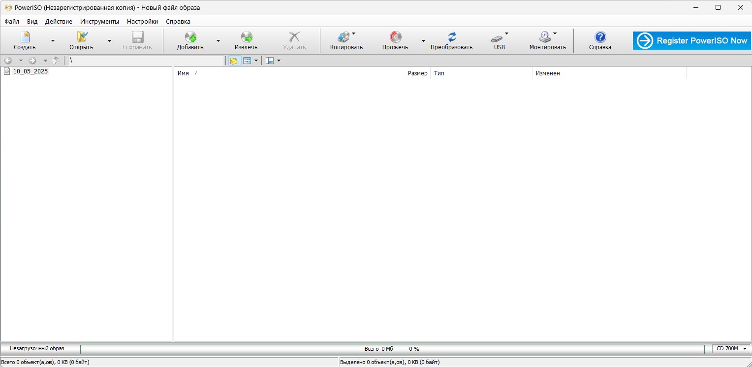Open the view mode dropdown arrow
The height and width of the screenshot is (367, 752).
click(x=256, y=61)
